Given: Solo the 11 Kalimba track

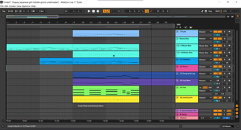Looking at the screenshot, I should click(x=224, y=60).
